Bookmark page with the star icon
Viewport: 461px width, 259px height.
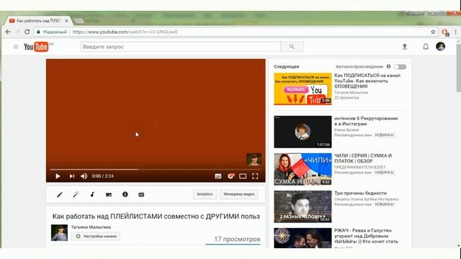[x=433, y=32]
